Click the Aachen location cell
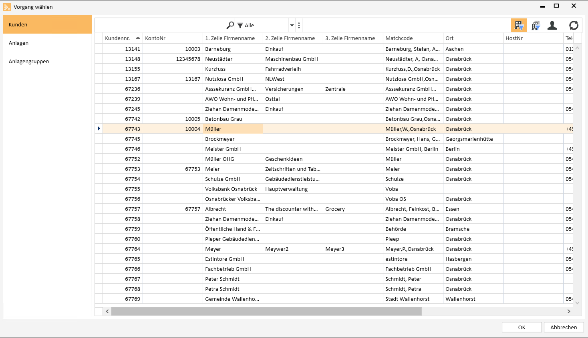Image resolution: width=588 pixels, height=338 pixels. pos(473,49)
